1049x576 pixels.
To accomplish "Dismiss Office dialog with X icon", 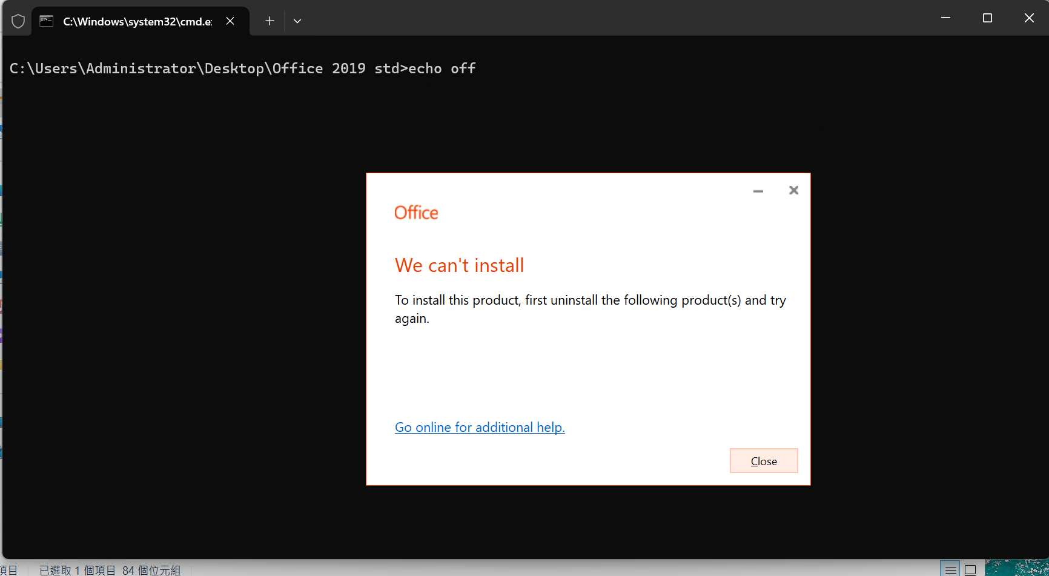I will (x=794, y=190).
